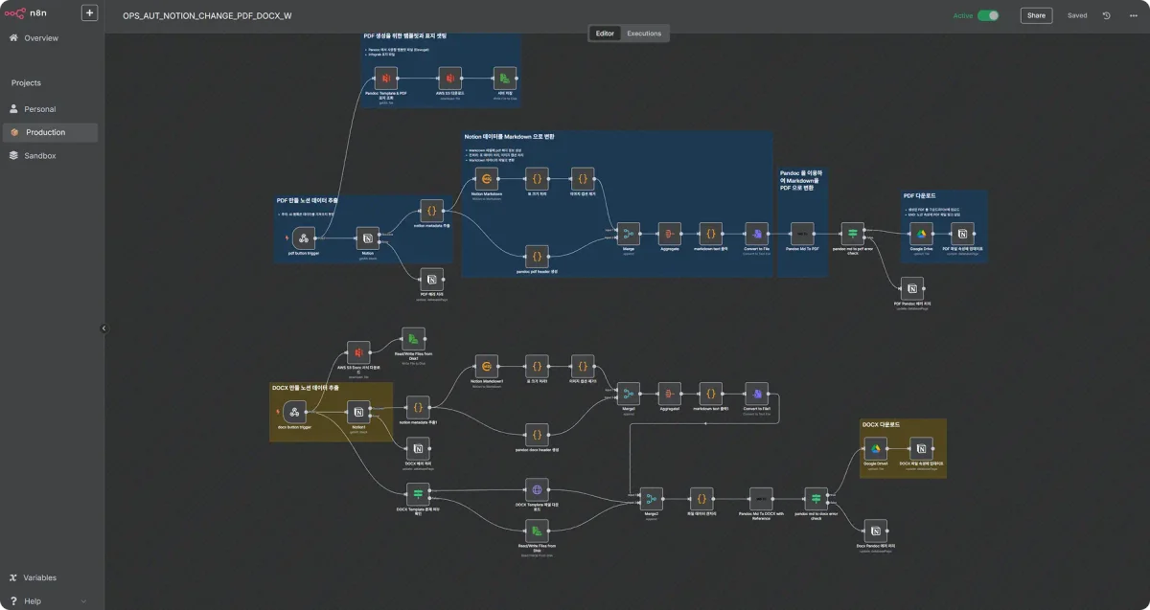Collapse the left sidebar with arrow handle
Viewport: 1150px width, 610px height.
104,328
